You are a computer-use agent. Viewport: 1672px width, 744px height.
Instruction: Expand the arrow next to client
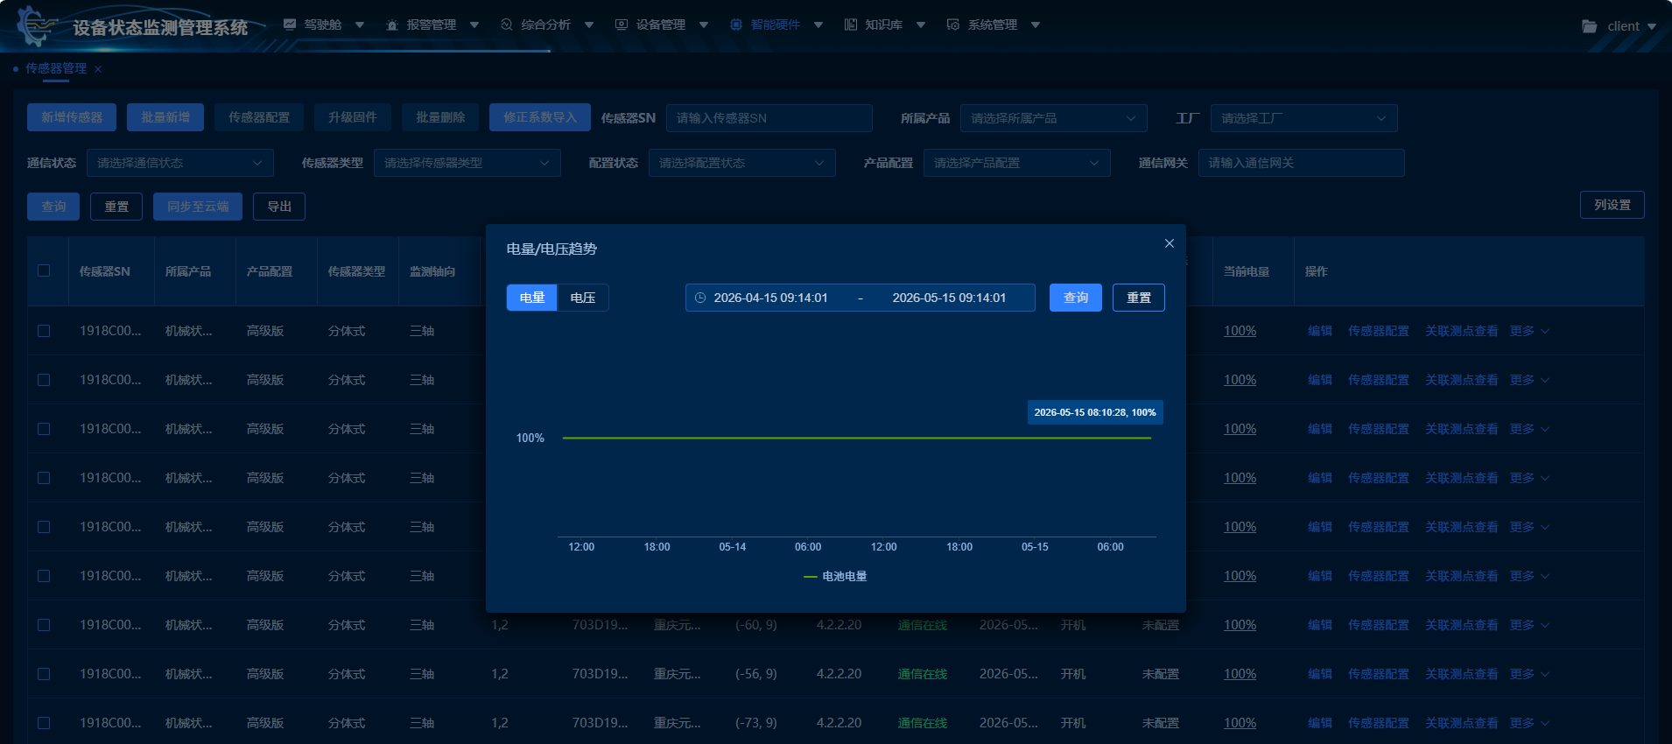point(1652,26)
